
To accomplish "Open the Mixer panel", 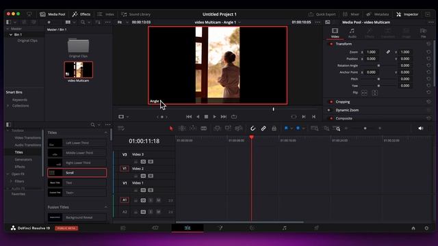I will click(x=351, y=14).
